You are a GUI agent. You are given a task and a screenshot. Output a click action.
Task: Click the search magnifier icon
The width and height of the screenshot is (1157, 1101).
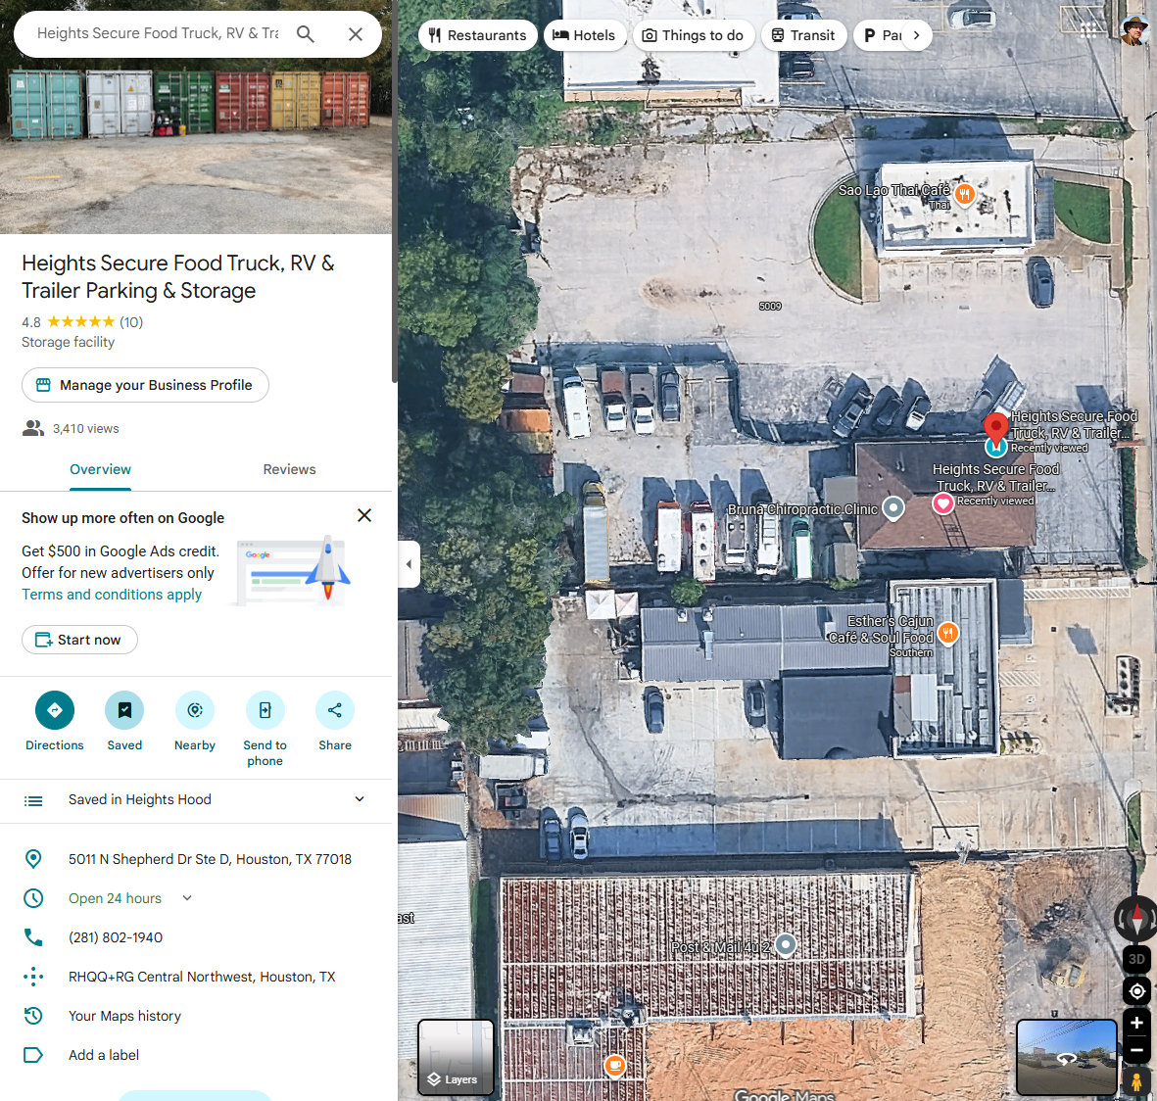coord(306,34)
